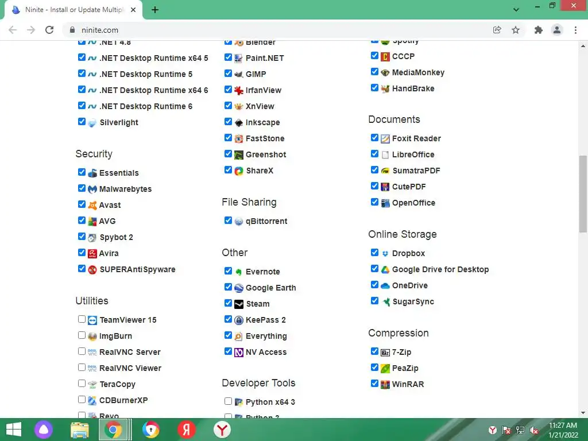Open Chrome extensions puzzle menu
The width and height of the screenshot is (588, 441).
coord(539,30)
